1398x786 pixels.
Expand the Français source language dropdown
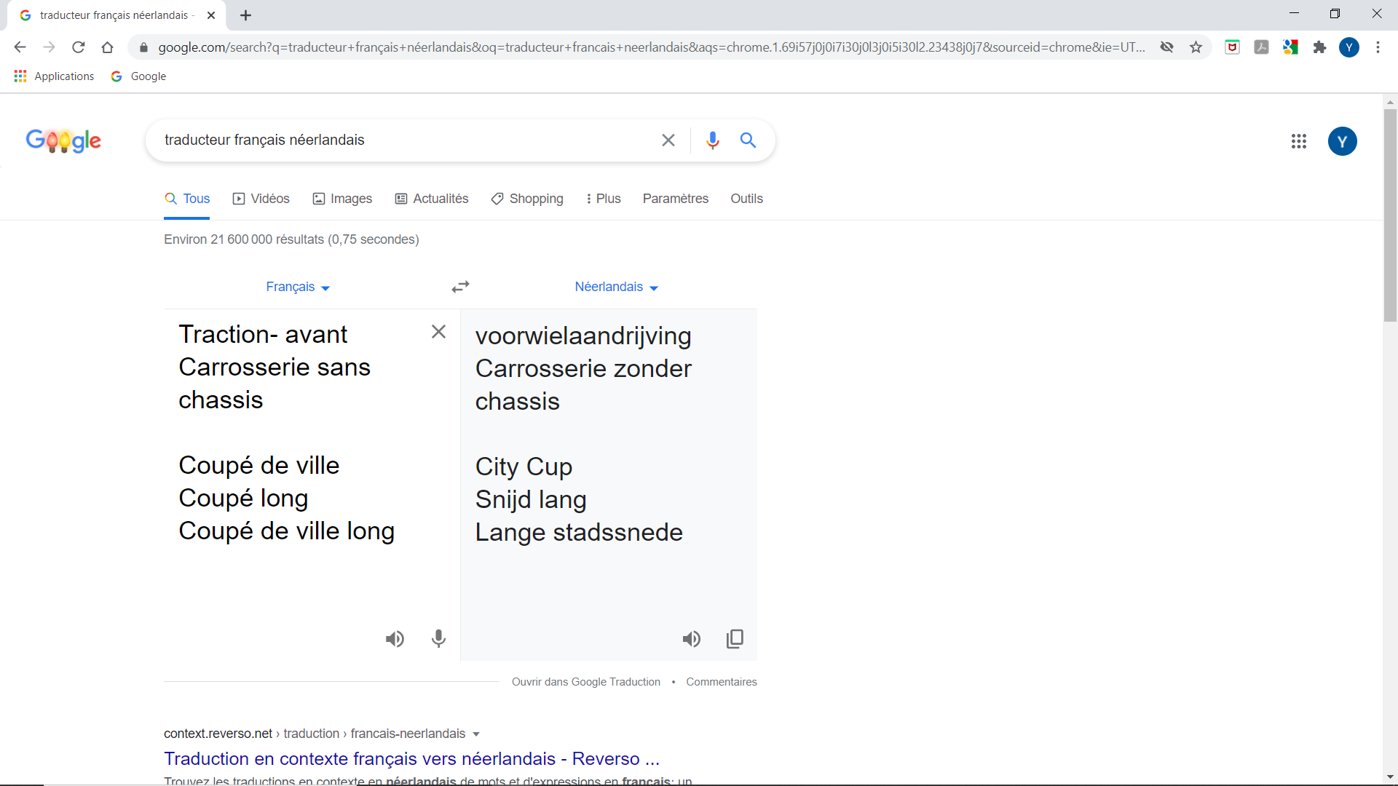[x=298, y=287]
